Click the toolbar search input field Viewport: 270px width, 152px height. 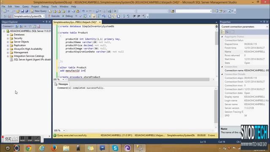[192, 11]
